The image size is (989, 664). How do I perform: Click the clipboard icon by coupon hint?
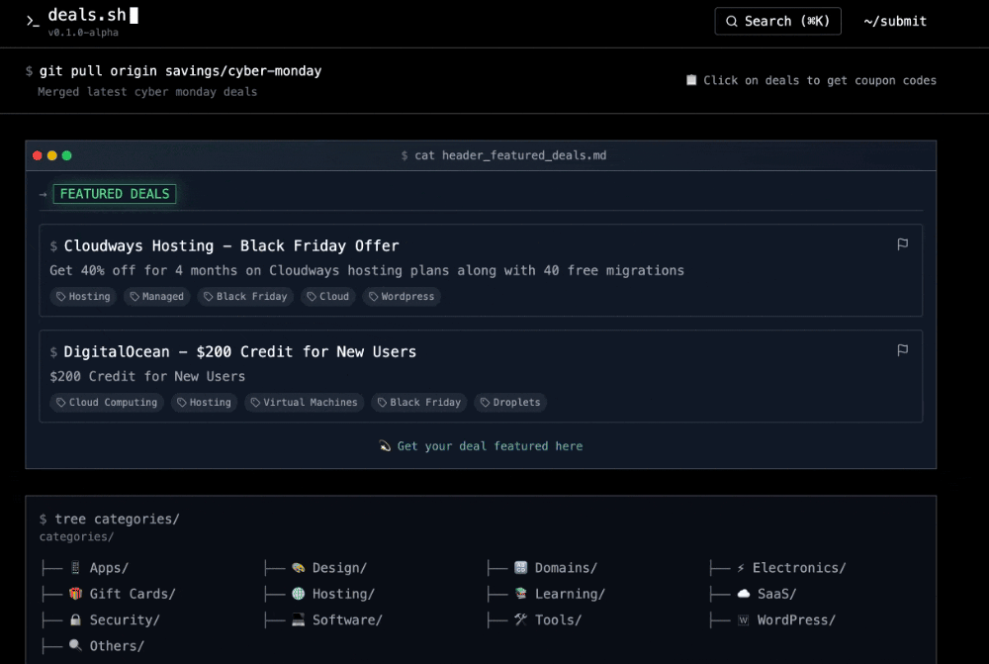click(x=691, y=79)
